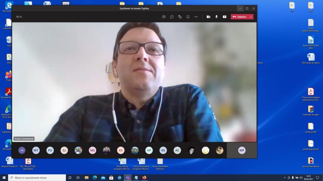
Task: Click the main speaker video feed
Action: [x=134, y=82]
